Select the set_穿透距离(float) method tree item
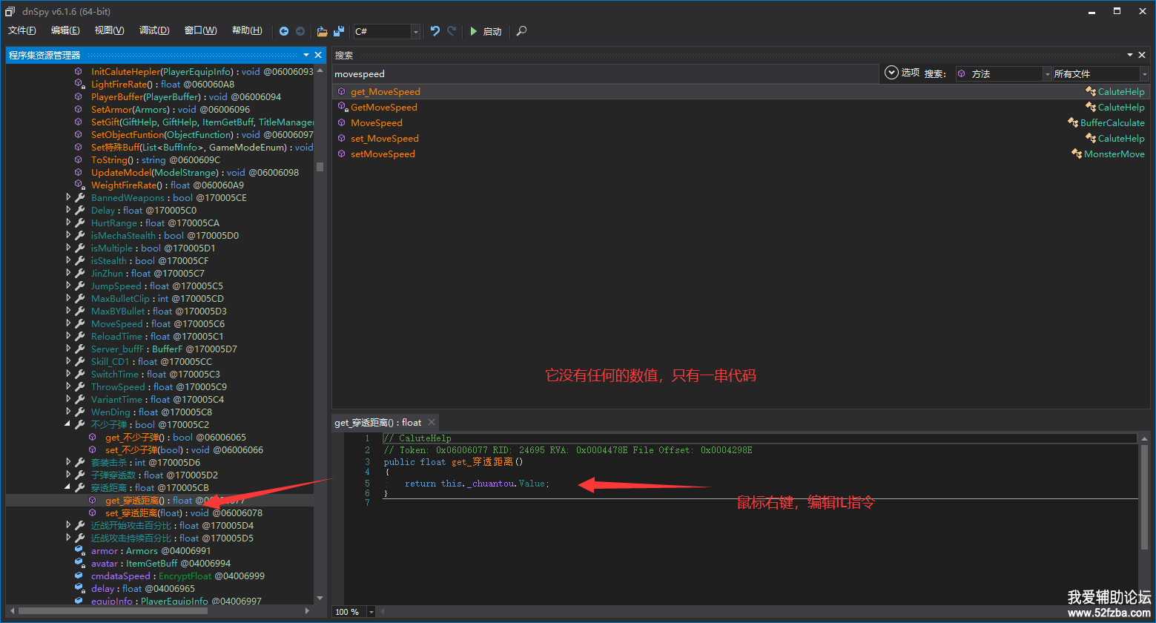1156x623 pixels. click(184, 512)
